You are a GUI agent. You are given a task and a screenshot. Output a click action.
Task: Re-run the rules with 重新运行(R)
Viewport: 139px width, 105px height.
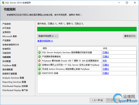pyautogui.click(x=130, y=36)
